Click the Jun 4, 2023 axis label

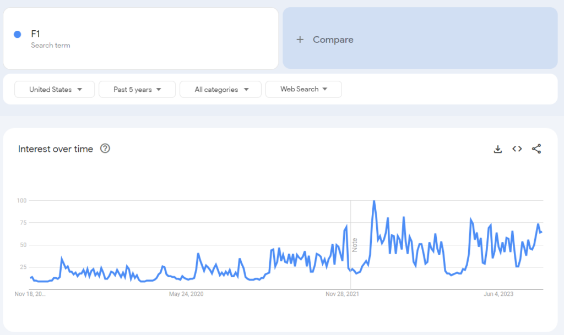coord(498,294)
